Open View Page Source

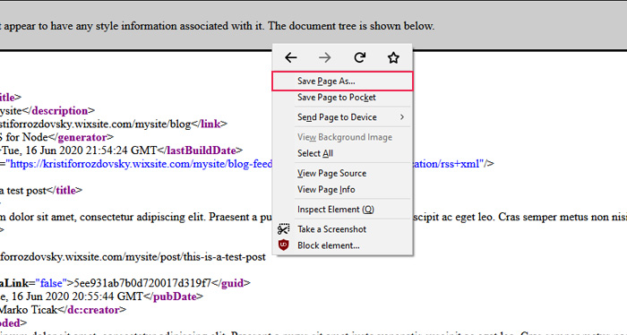click(342, 173)
